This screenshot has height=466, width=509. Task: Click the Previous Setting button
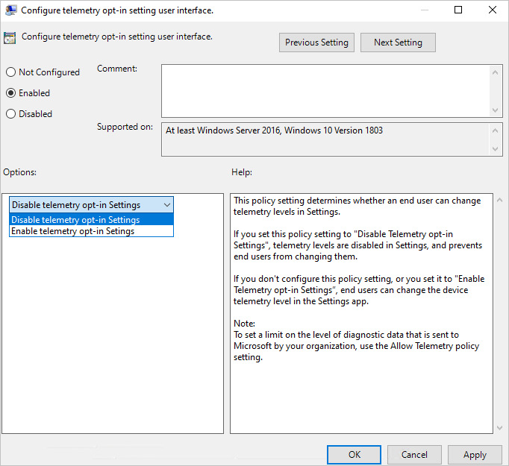[x=316, y=42]
